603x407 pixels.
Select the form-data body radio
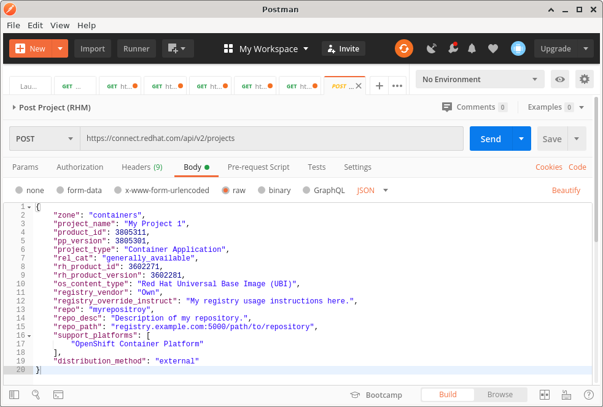[x=60, y=190]
